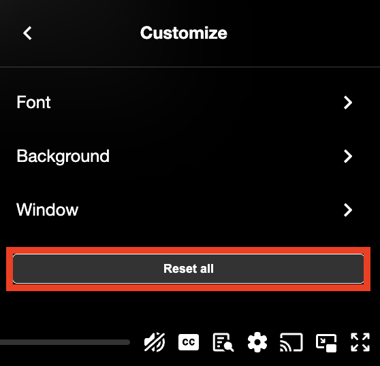Seek along the video progress bar
The image size is (380, 366).
pos(65,342)
